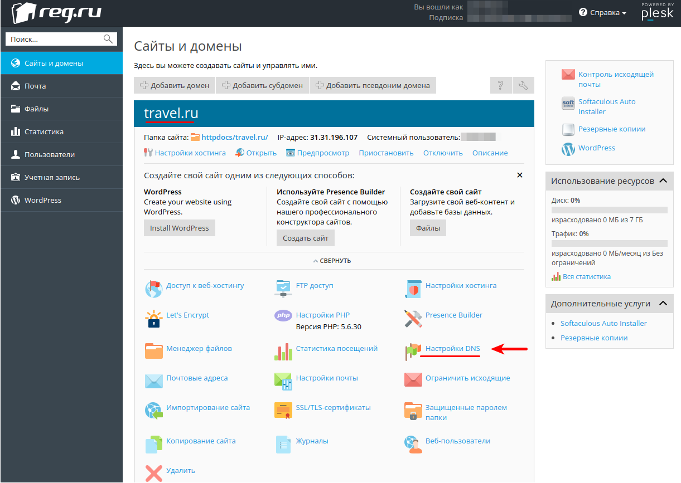The width and height of the screenshot is (681, 483).
Task: Click the Softaculous Auto Installer sidebar icon
Action: 568,104
